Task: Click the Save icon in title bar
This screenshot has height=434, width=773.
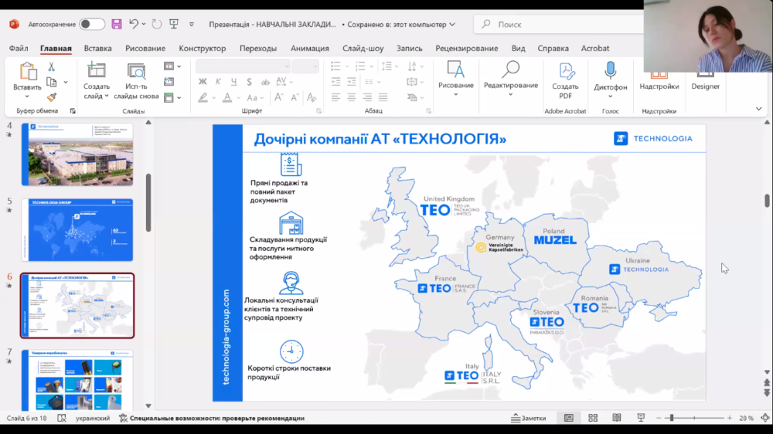Action: [x=117, y=24]
